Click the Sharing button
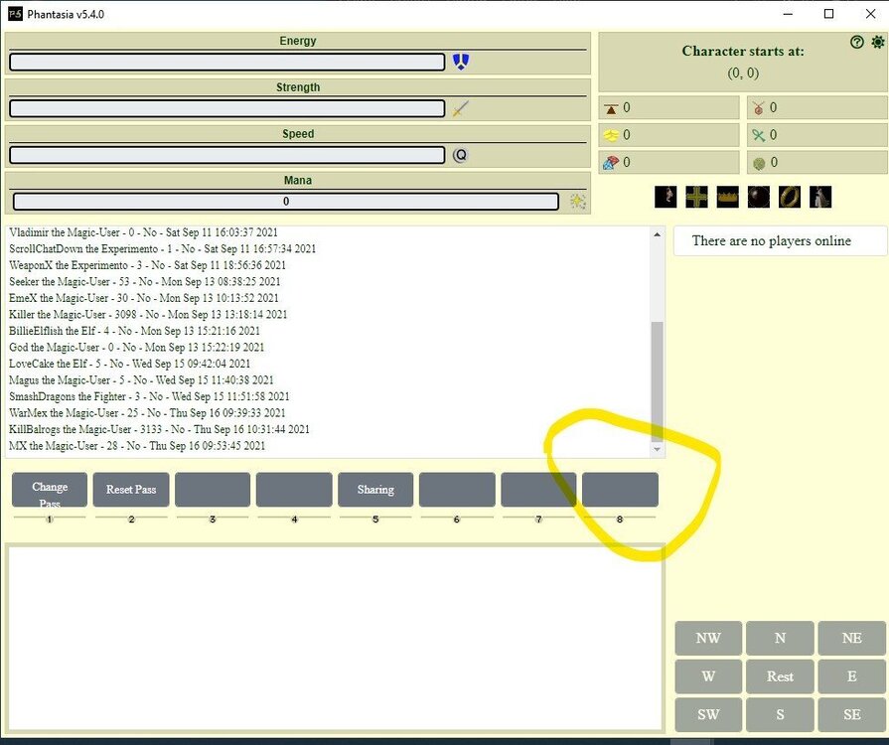Viewport: 889px width, 745px height. click(x=375, y=490)
